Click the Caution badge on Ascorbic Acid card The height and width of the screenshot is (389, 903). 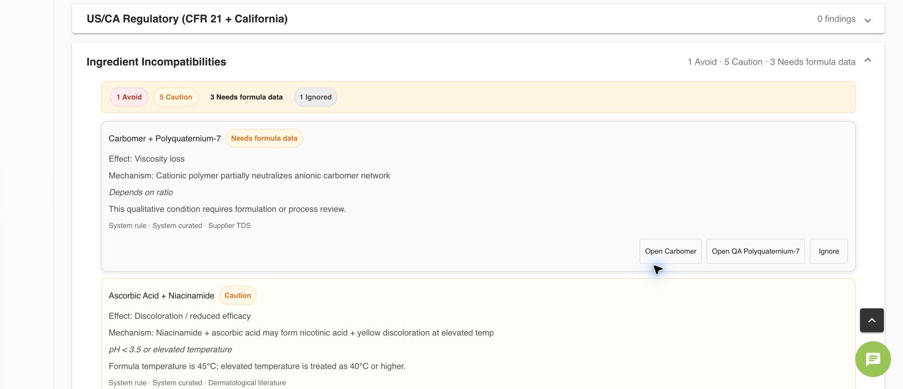click(238, 296)
